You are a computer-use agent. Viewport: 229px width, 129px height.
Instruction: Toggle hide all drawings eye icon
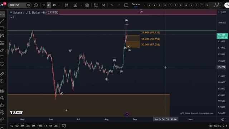[x=2, y=112]
